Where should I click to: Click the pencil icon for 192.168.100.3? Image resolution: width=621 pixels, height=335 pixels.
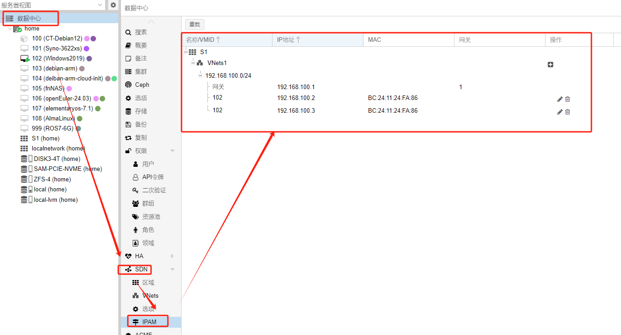560,112
